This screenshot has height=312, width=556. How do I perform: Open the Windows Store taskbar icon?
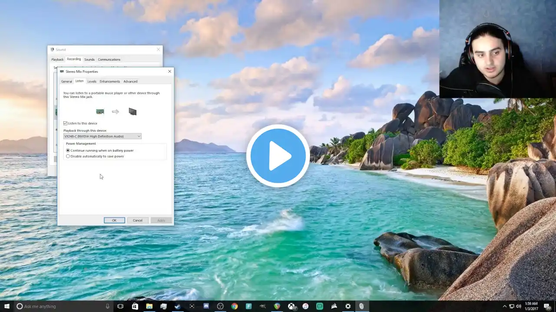[135, 306]
